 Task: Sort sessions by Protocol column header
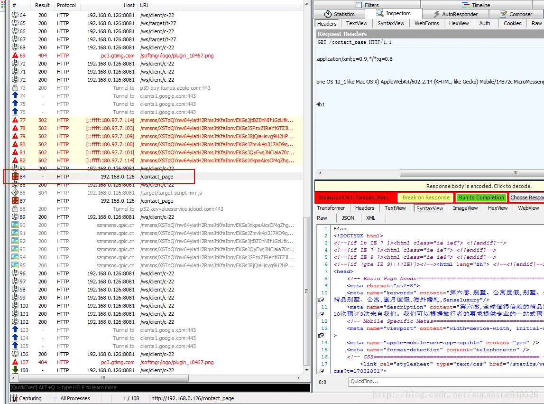[x=66, y=5]
